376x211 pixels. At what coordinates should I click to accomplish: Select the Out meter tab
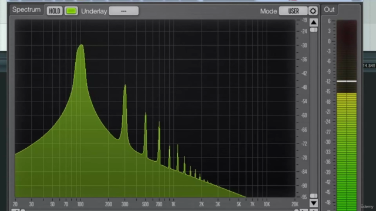[329, 9]
